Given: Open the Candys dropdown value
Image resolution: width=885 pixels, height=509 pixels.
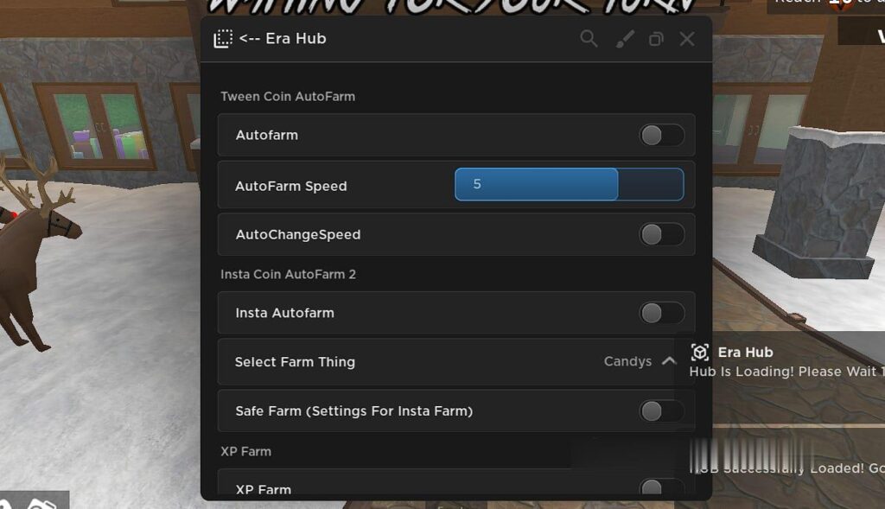Looking at the screenshot, I should pyautogui.click(x=627, y=362).
